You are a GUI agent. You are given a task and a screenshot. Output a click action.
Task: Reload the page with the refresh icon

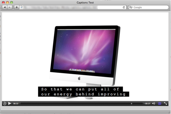coord(124,7)
